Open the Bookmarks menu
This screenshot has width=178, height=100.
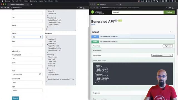[x=33, y=1]
